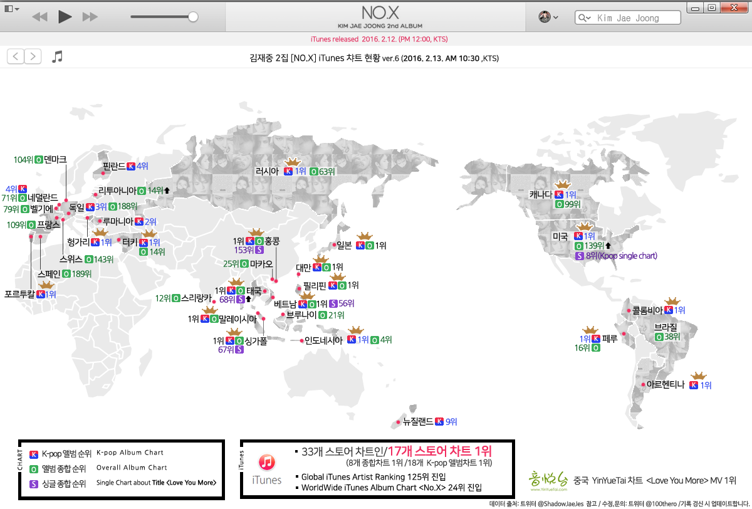Select the 대만 country label

[x=304, y=268]
